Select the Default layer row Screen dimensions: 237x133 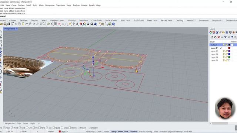(223, 45)
